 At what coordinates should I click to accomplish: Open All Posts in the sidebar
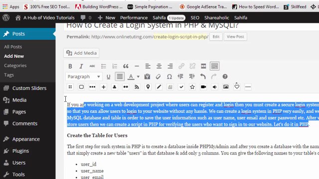pyautogui.click(x=13, y=47)
